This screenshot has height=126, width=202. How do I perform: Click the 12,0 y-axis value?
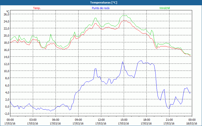(6, 64)
